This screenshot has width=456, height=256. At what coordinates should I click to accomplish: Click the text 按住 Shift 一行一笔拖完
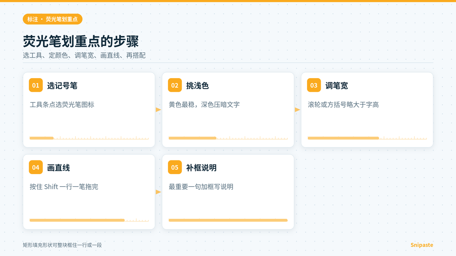coord(64,187)
